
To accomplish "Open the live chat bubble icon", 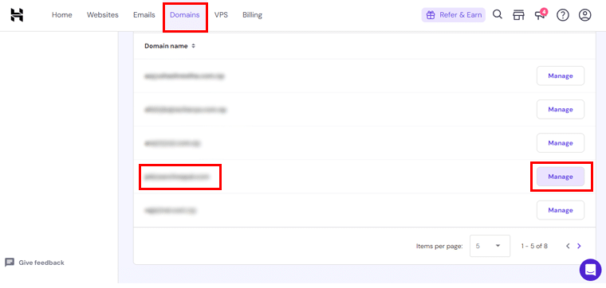I will pos(590,270).
